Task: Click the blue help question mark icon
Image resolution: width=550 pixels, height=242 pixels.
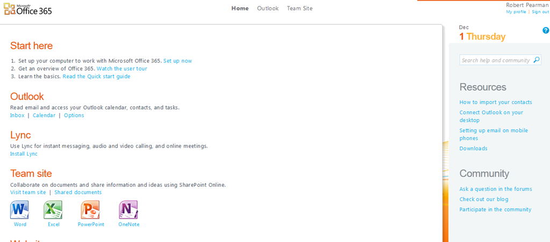Action: click(x=546, y=31)
